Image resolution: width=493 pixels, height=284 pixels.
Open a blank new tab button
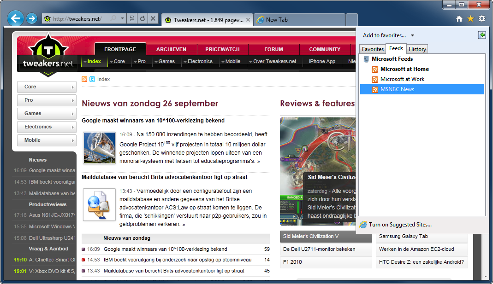click(x=351, y=20)
